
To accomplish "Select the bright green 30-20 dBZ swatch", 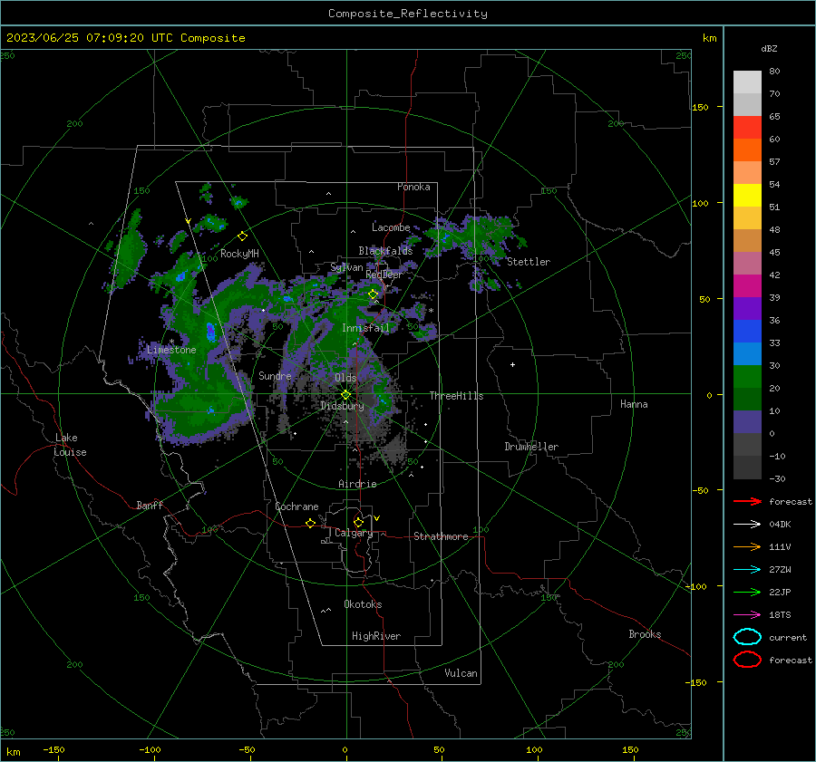I will point(747,377).
